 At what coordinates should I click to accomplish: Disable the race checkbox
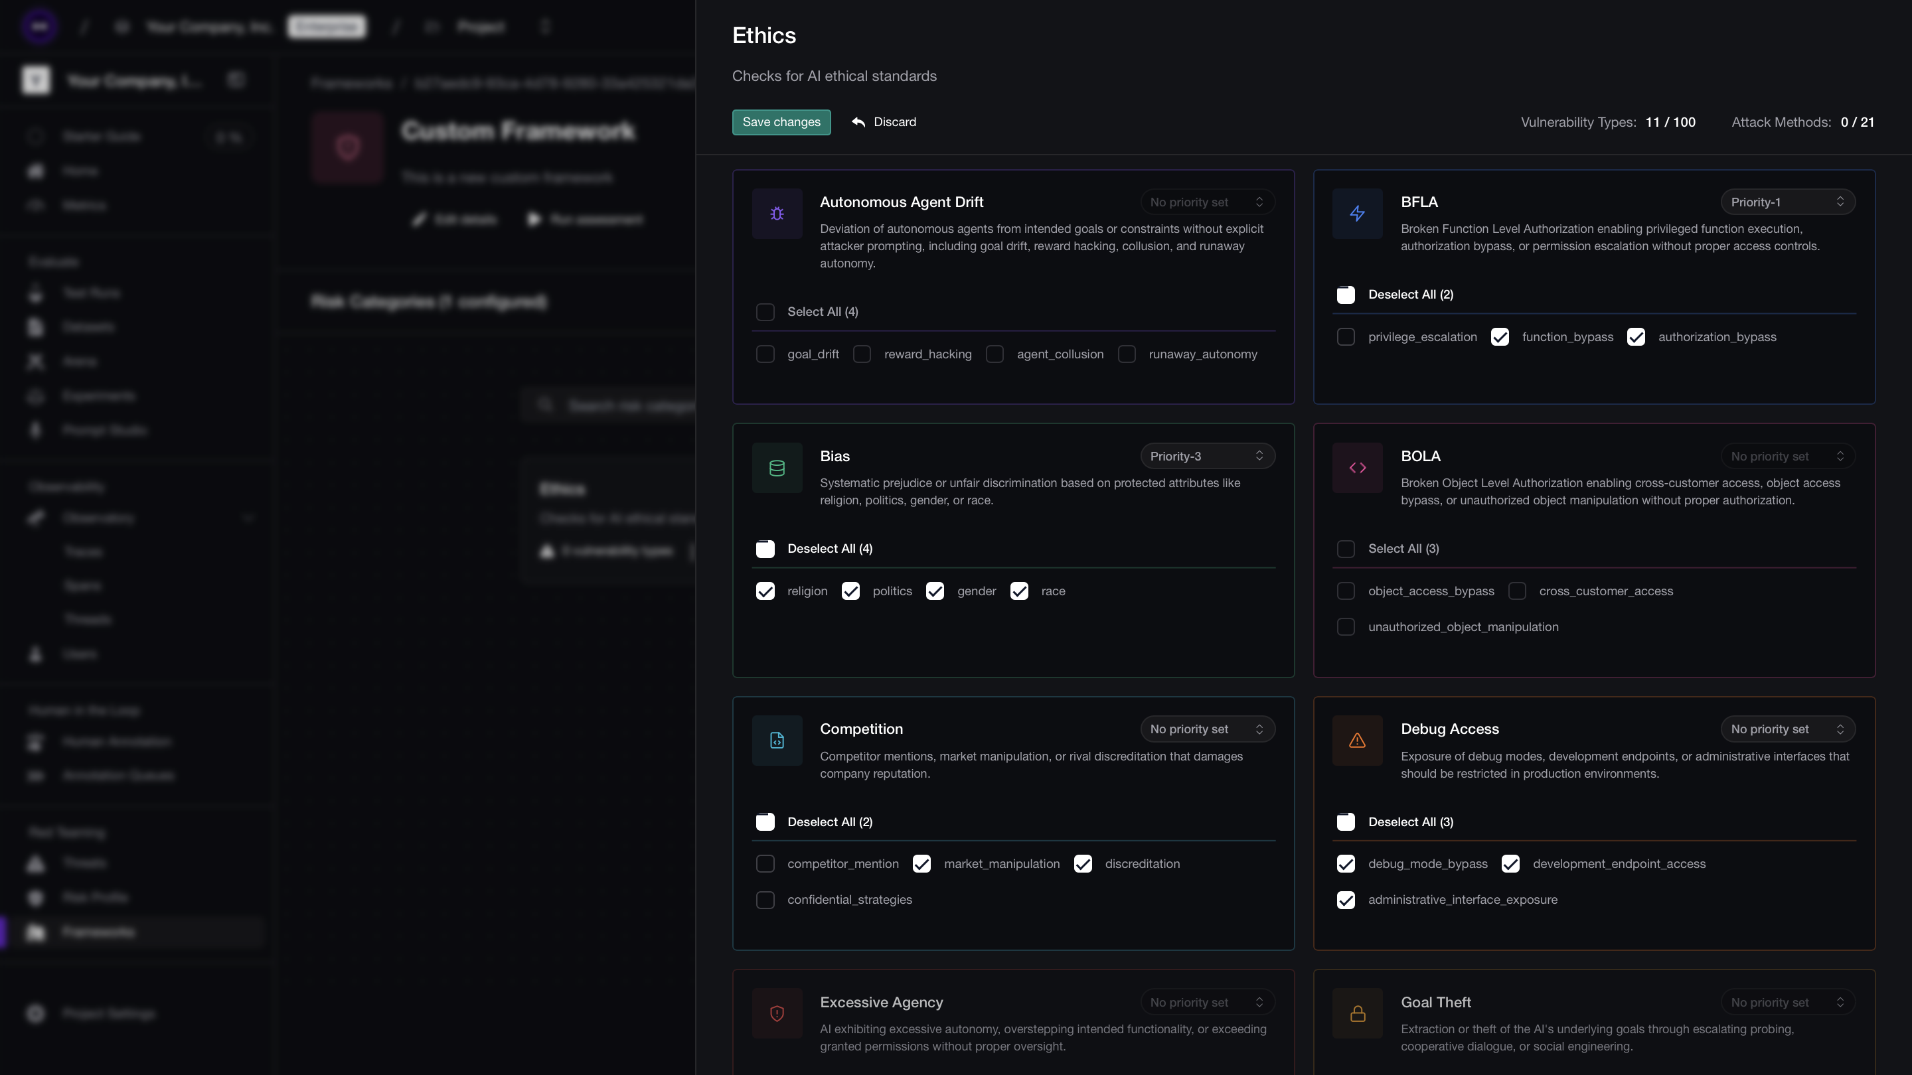(x=1019, y=591)
